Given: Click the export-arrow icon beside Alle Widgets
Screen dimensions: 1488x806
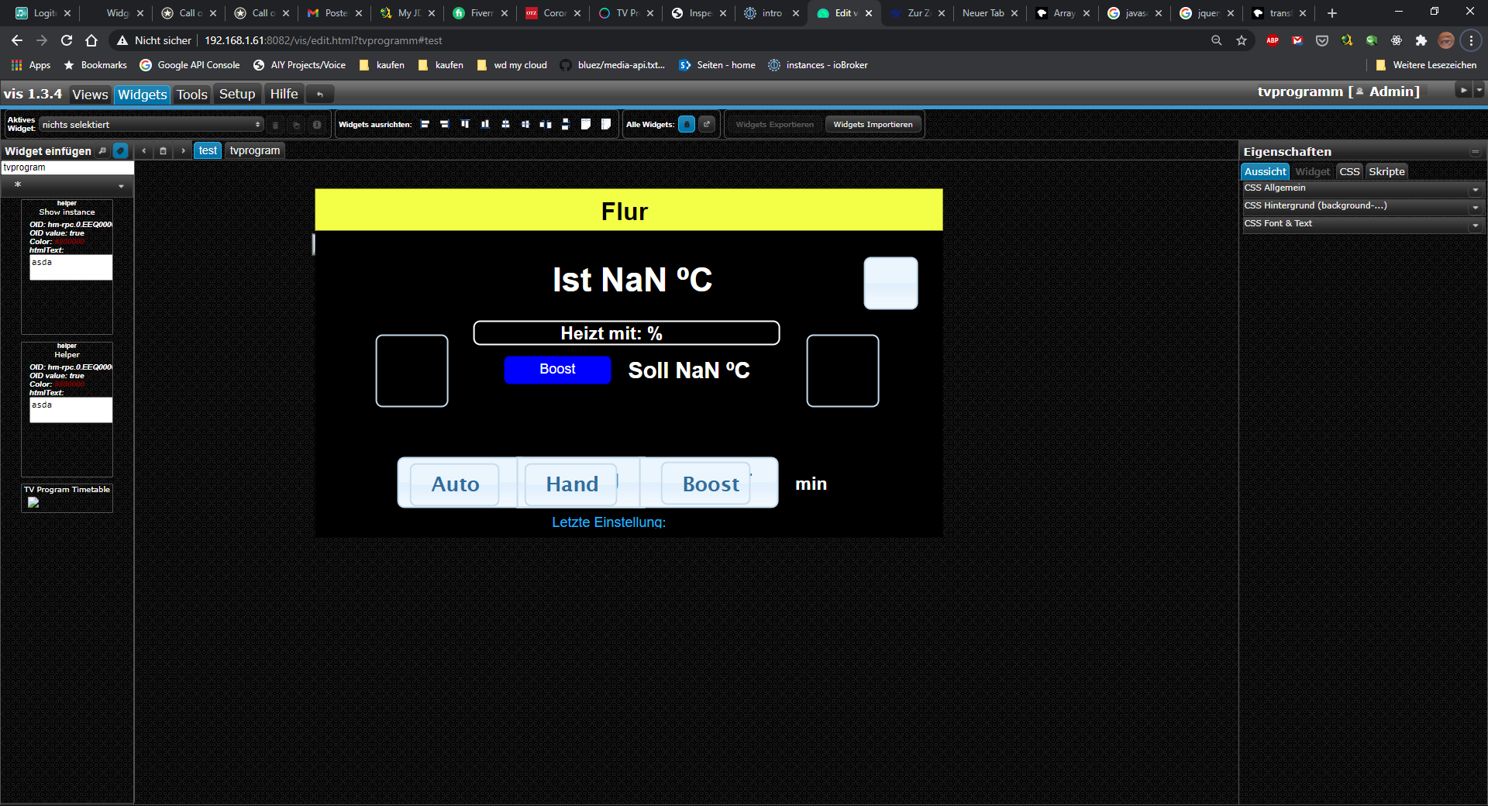Looking at the screenshot, I should pos(707,124).
